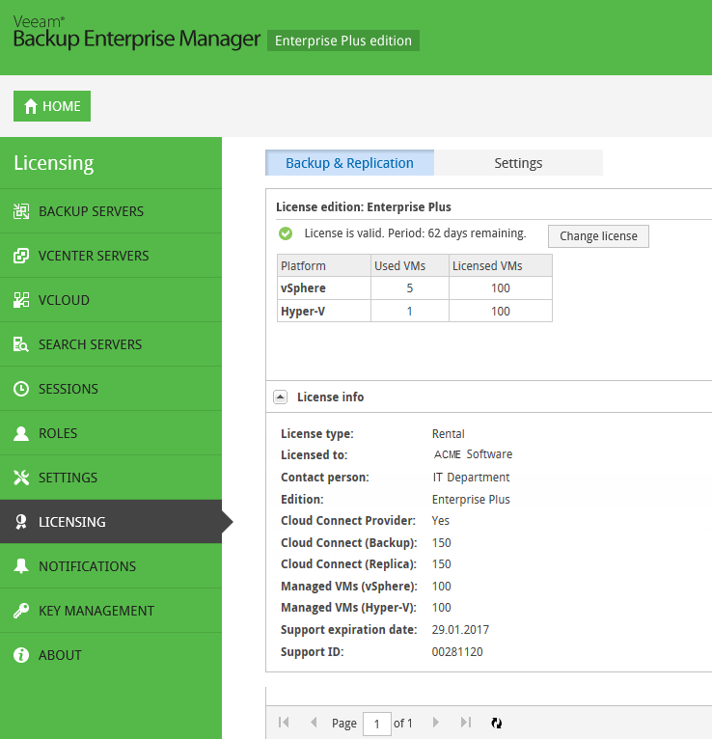
Task: Click the License edition: Enterprise Plus heading
Action: pyautogui.click(x=364, y=206)
